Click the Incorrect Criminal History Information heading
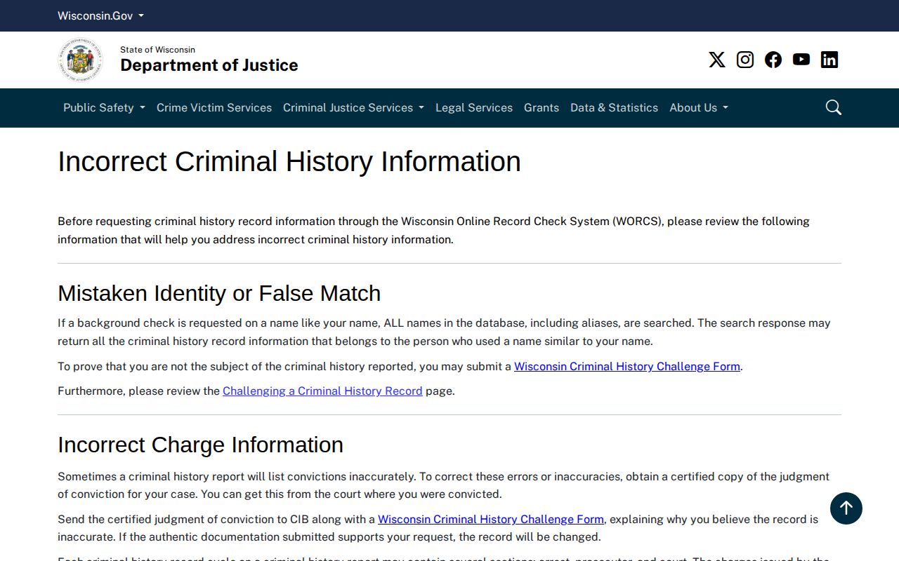 click(289, 161)
